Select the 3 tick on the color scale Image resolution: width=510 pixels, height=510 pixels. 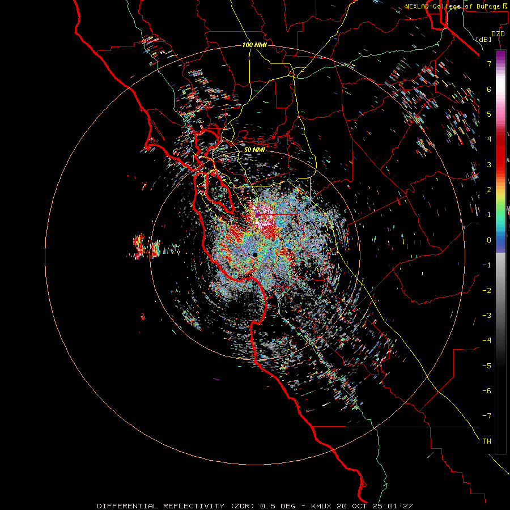(489, 164)
